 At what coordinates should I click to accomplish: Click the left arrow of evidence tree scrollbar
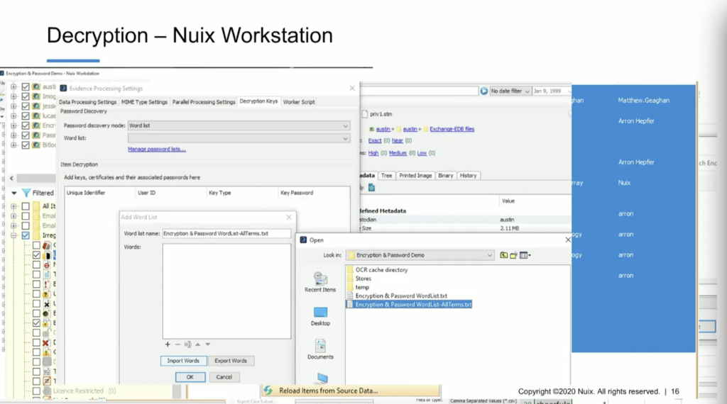pyautogui.click(x=11, y=178)
